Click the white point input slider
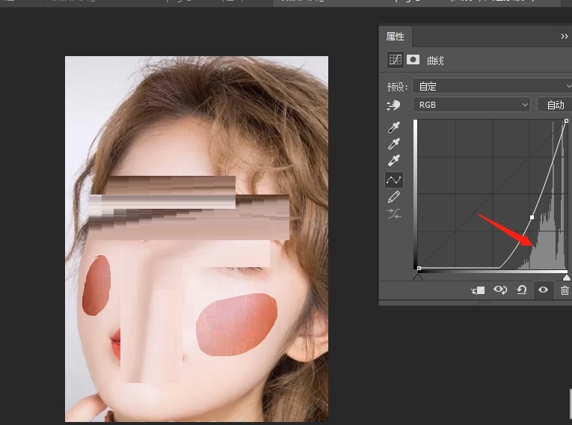 point(566,277)
